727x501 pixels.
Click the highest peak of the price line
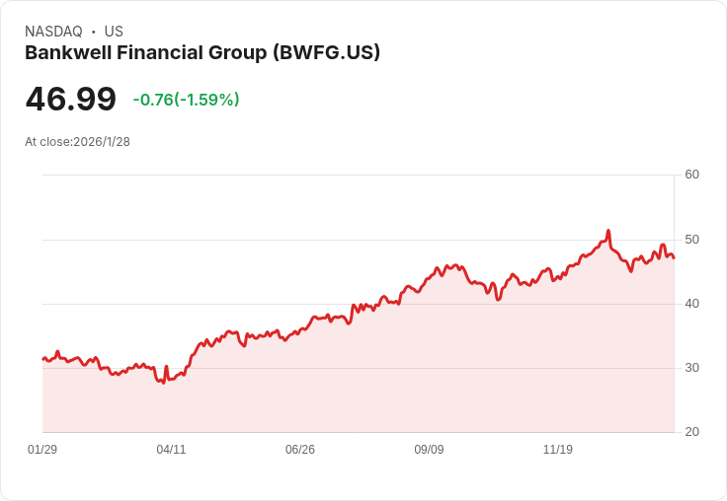(x=608, y=231)
